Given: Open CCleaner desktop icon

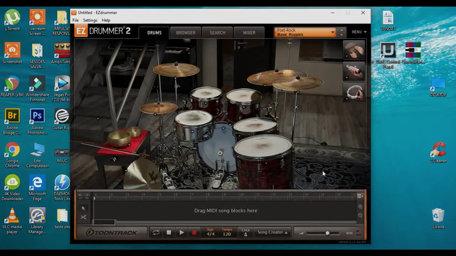Looking at the screenshot, I should (x=438, y=153).
